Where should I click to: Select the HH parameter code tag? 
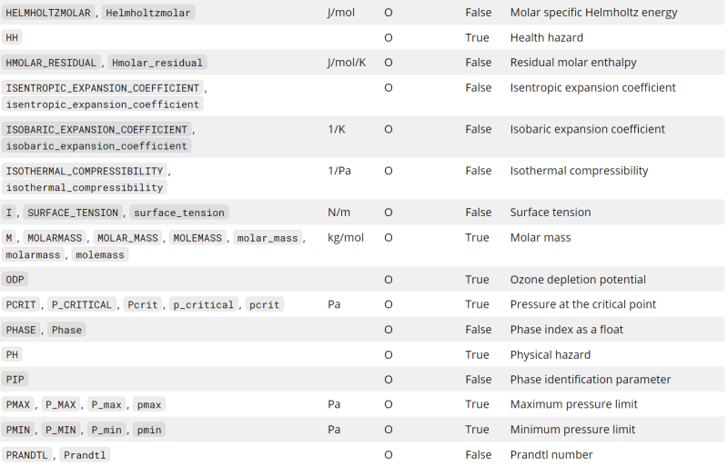tap(12, 38)
